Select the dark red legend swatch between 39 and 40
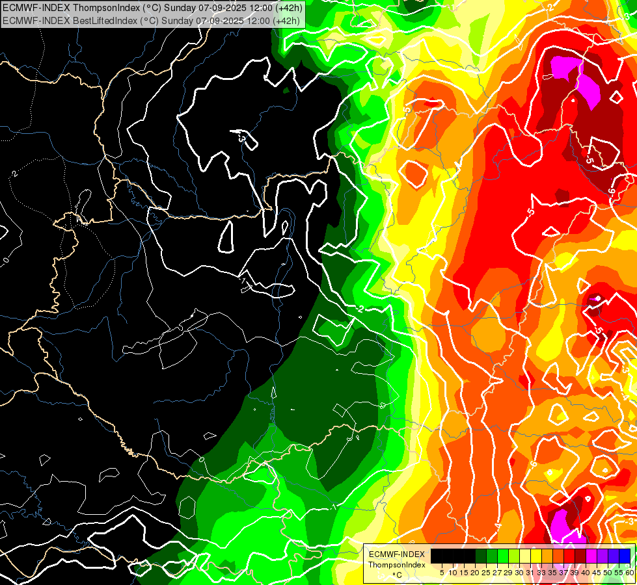 (x=580, y=556)
